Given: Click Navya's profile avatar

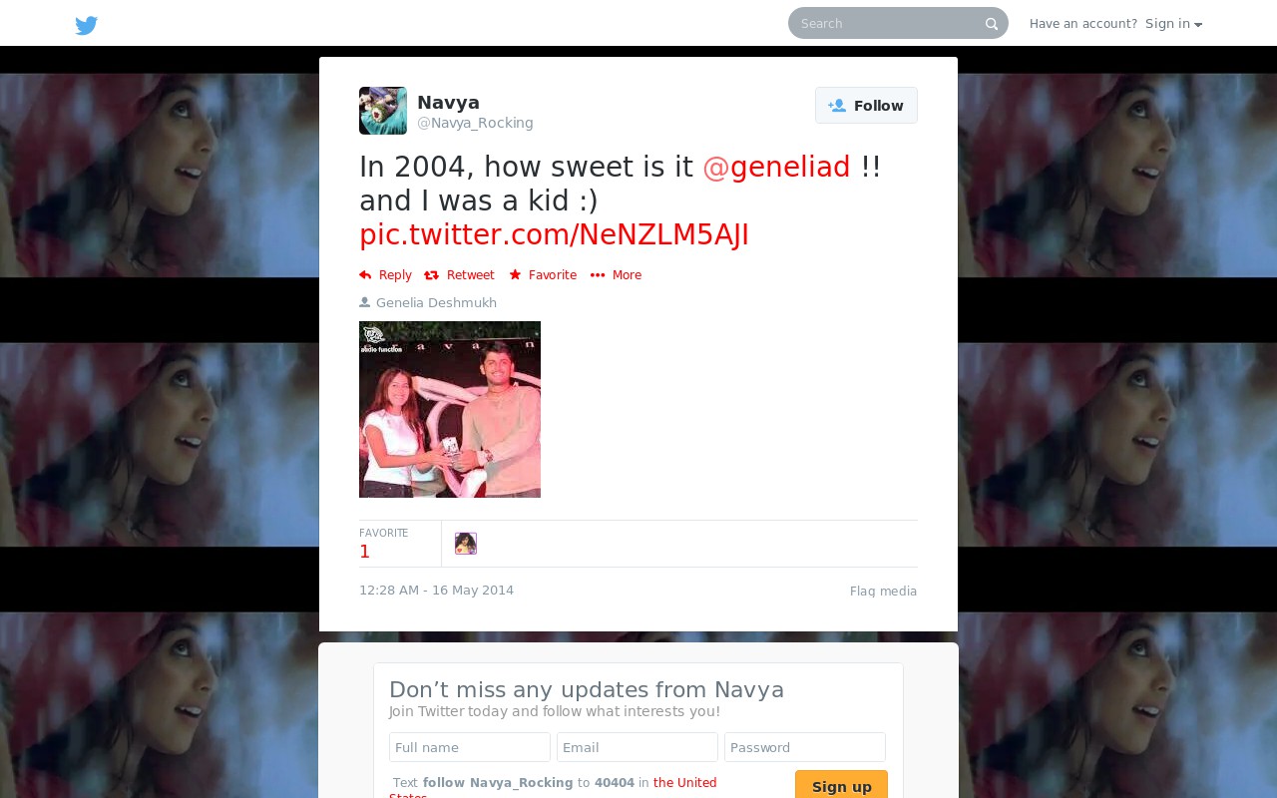Looking at the screenshot, I should pos(383,111).
